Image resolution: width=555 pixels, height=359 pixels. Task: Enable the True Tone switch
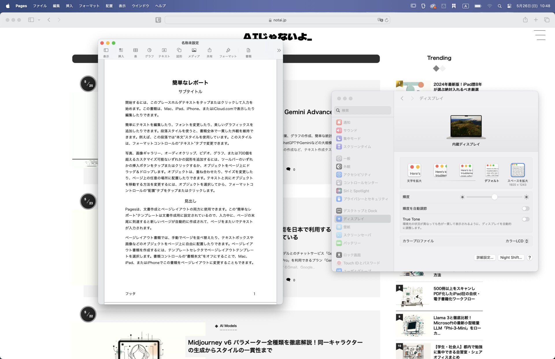(525, 219)
